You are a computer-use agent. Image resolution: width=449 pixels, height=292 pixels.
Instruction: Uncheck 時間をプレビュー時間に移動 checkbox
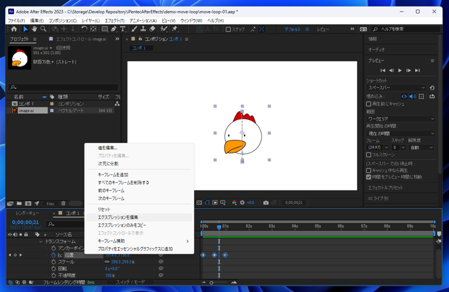tap(369, 177)
